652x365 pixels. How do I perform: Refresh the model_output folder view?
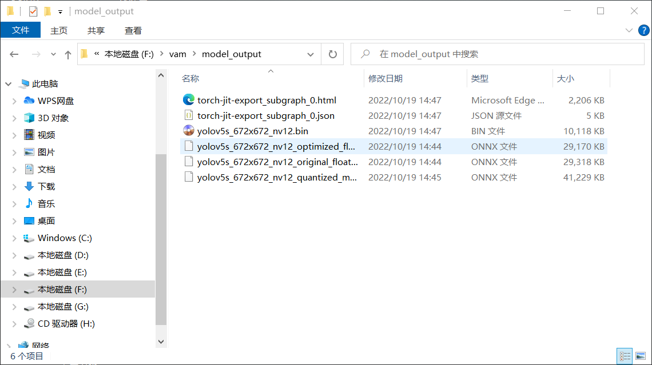tap(332, 54)
